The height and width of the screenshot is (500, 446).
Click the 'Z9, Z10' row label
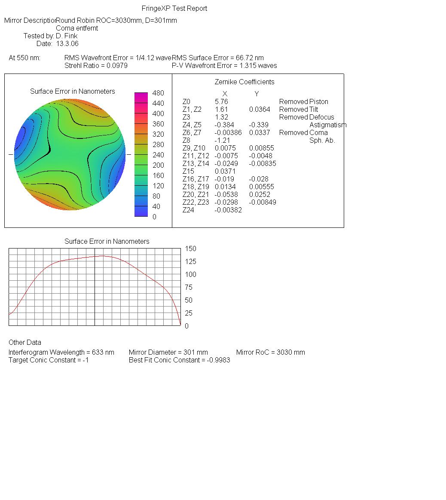(194, 148)
